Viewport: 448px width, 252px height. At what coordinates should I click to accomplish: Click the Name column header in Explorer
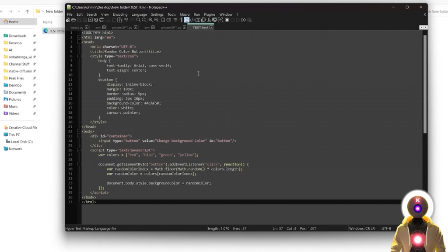[x=48, y=22]
